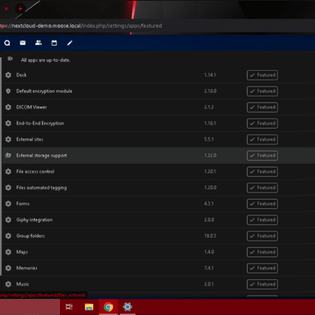Click version 1.22.0 of External storage support
Image resolution: width=315 pixels, height=315 pixels.
[210, 155]
